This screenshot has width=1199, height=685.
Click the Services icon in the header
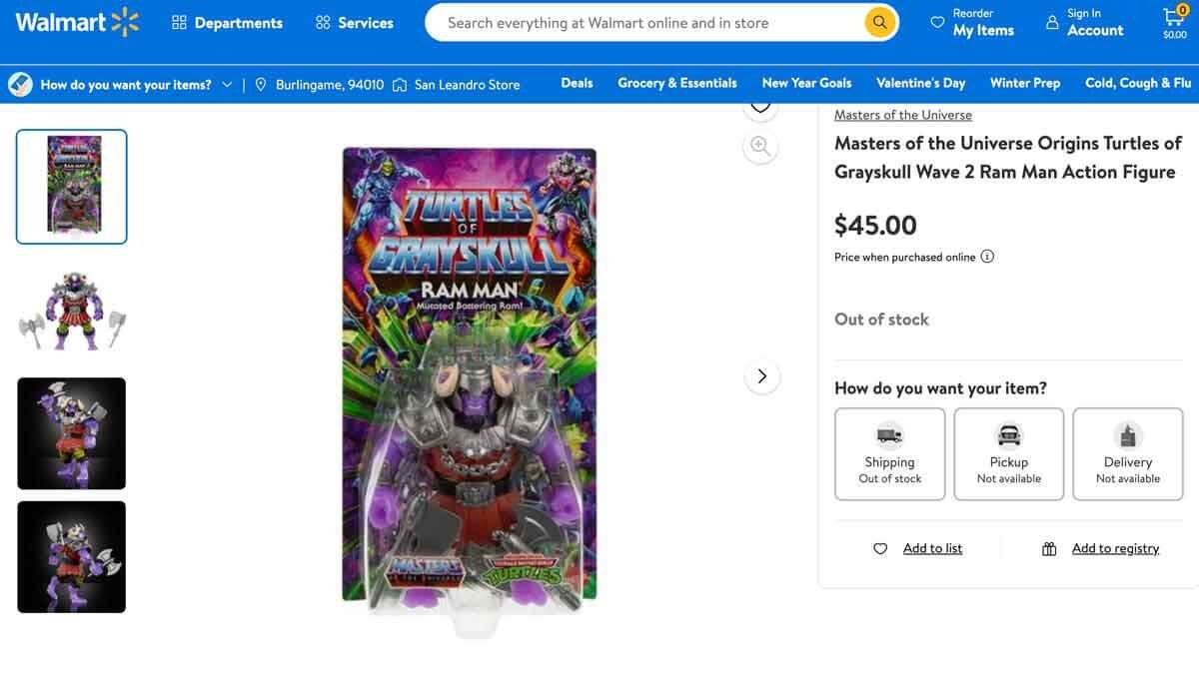click(321, 21)
